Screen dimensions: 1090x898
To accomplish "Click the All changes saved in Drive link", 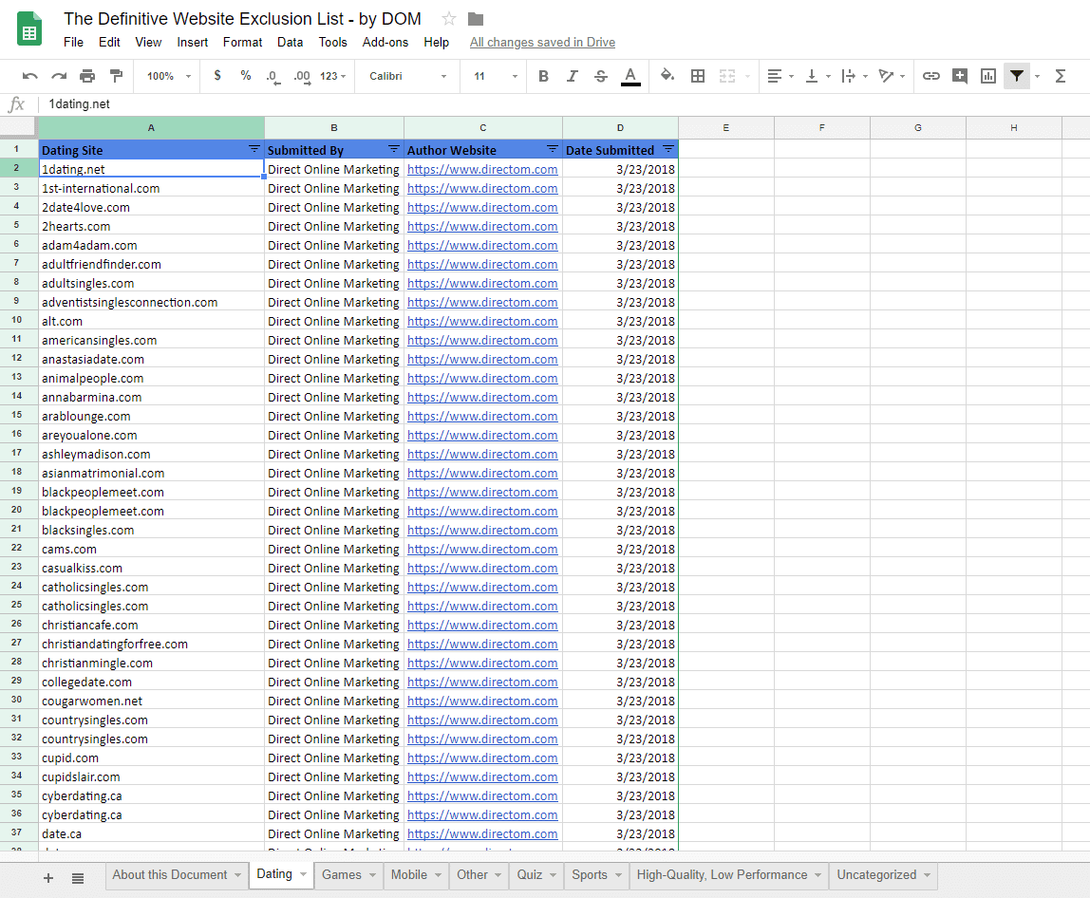I will click(542, 42).
